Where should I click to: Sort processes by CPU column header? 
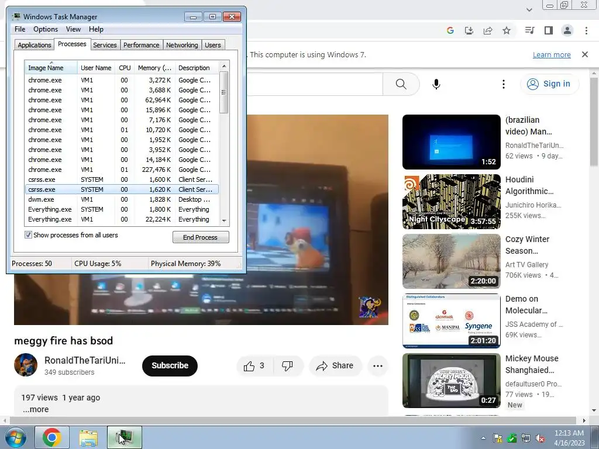[x=125, y=68]
